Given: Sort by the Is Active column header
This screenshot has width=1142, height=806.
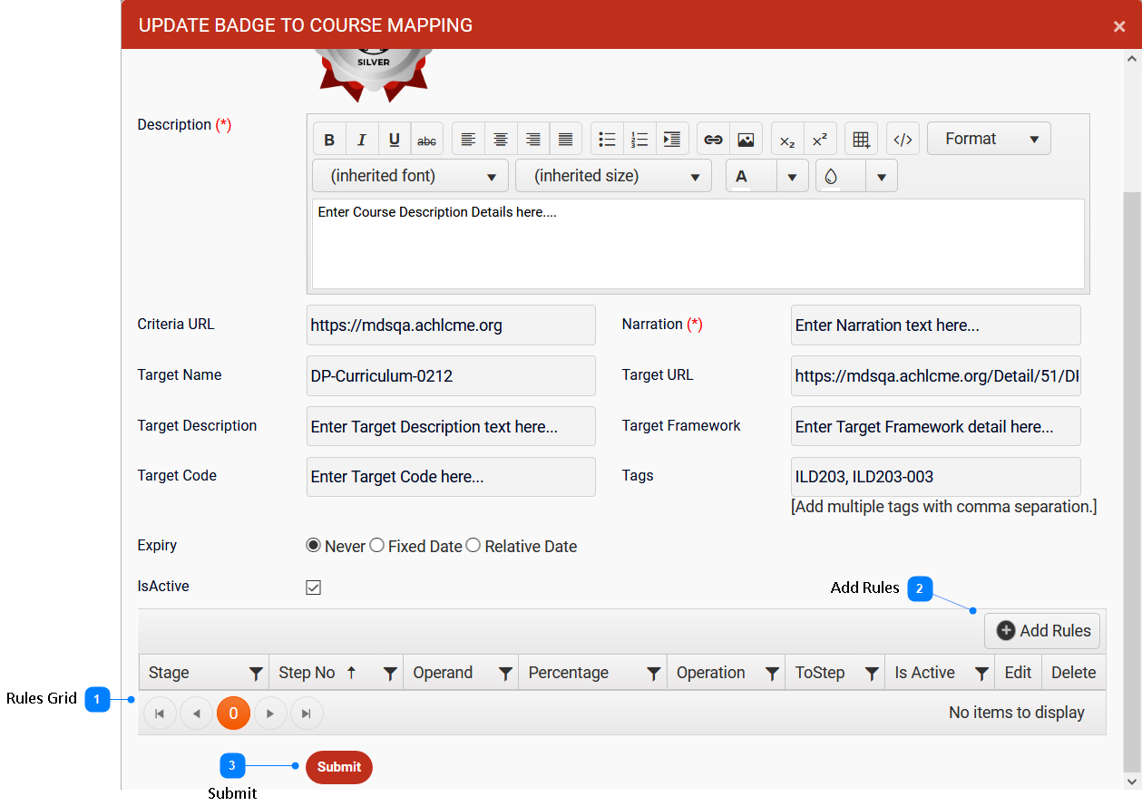Looking at the screenshot, I should click(x=925, y=673).
